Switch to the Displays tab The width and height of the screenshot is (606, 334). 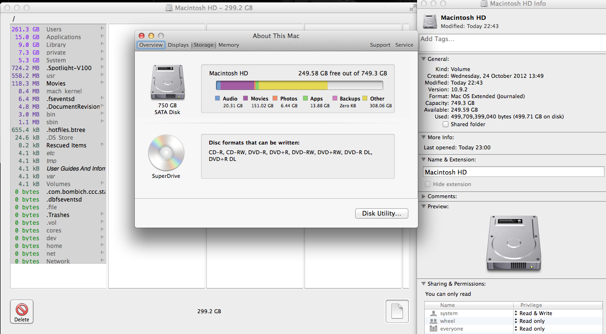(178, 45)
